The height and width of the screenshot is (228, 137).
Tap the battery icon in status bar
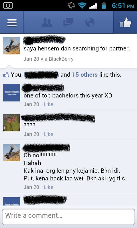click(x=104, y=5)
